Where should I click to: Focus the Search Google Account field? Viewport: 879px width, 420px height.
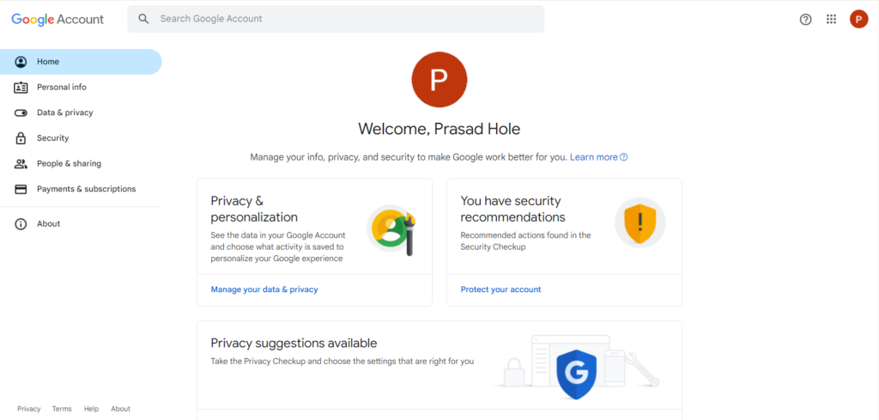(336, 19)
